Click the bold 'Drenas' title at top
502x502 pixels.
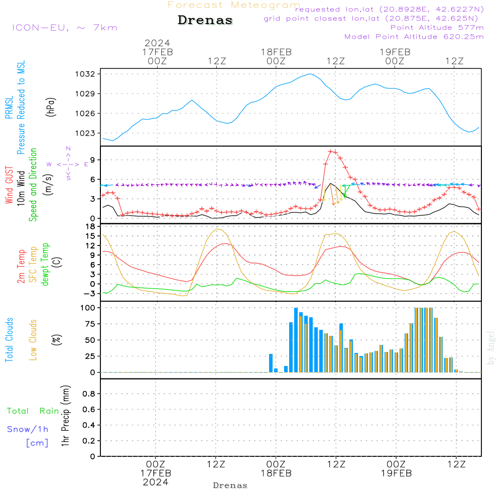coord(205,20)
